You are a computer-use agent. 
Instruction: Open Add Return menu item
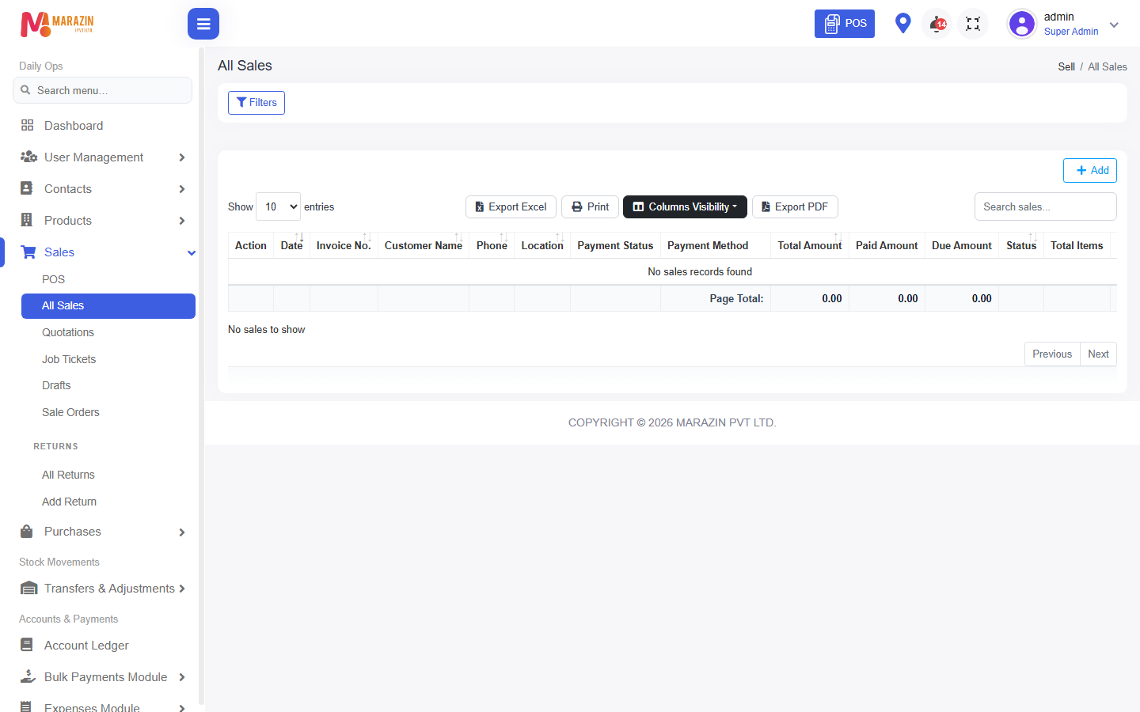[69, 502]
